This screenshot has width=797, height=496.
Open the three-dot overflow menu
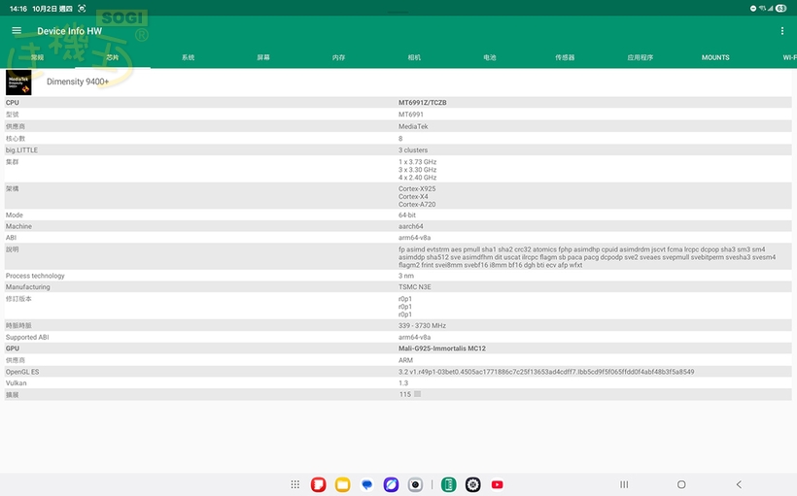point(782,31)
